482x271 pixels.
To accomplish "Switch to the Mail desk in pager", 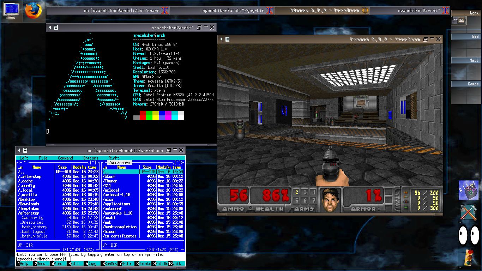I will (x=465, y=60).
